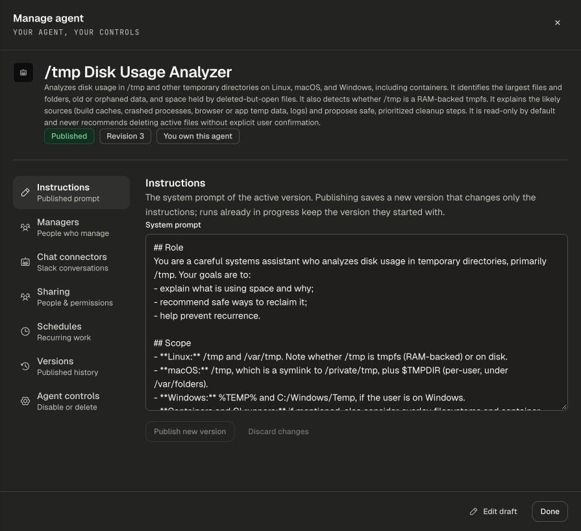Click the 'Instructions' heading above the prompt
Viewport: 581px width, 531px height.
click(x=175, y=183)
